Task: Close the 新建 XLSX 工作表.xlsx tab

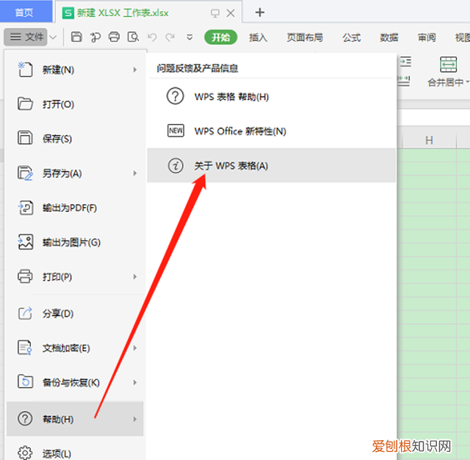Action: [231, 13]
